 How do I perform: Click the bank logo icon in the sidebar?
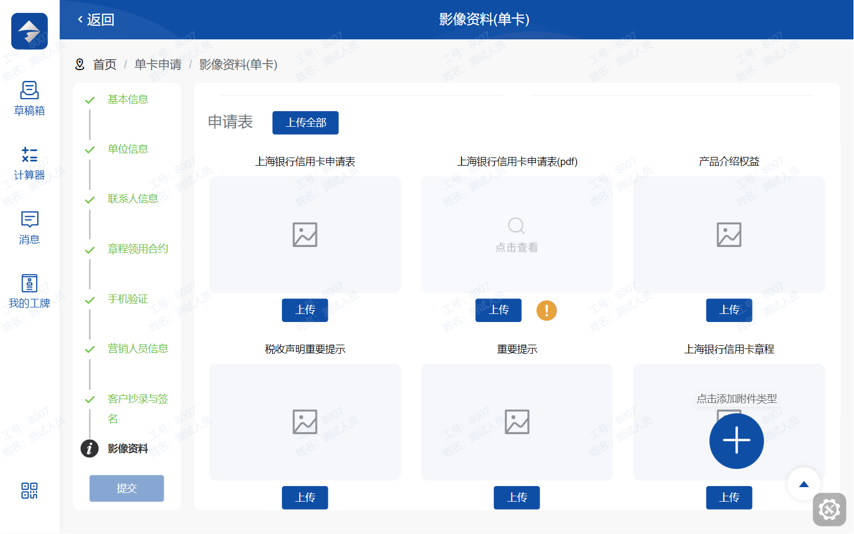click(x=30, y=31)
